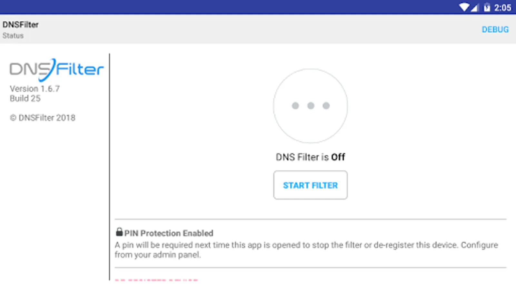516x290 pixels.
Task: Click the Version 1.6.7 label
Action: pos(35,89)
